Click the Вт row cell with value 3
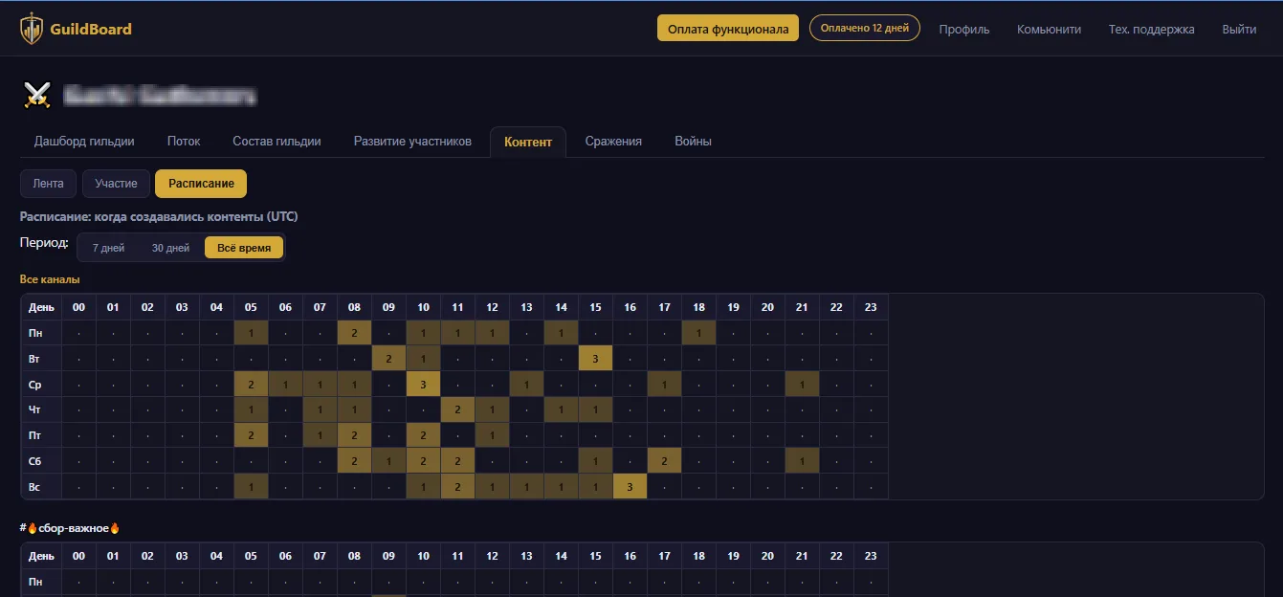This screenshot has height=597, width=1283. point(595,359)
